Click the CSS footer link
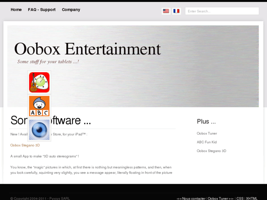The width and height of the screenshot is (267, 200). tap(240, 199)
